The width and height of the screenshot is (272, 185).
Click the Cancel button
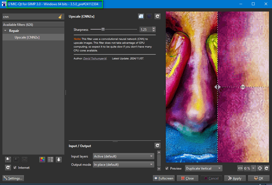pos(211,178)
